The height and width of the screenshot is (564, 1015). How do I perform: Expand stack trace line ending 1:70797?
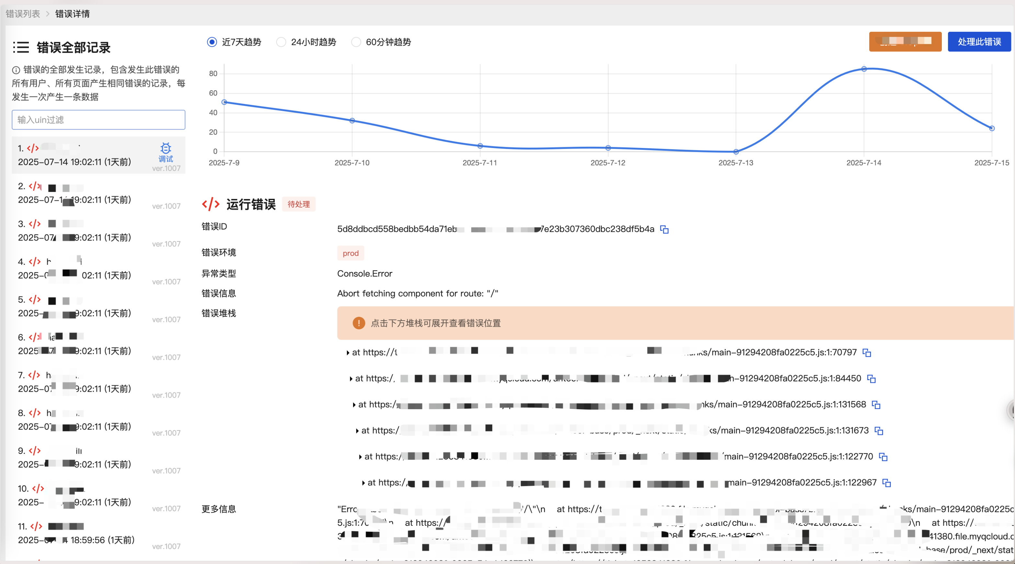click(x=348, y=353)
